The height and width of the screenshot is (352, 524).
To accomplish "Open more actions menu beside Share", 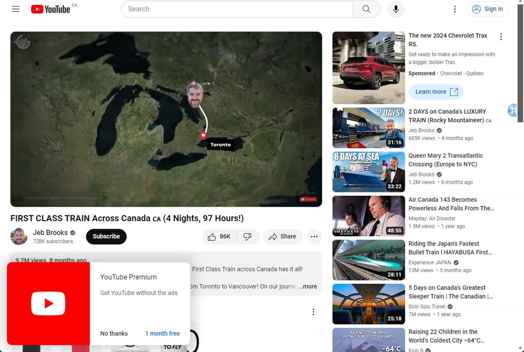I will click(314, 237).
